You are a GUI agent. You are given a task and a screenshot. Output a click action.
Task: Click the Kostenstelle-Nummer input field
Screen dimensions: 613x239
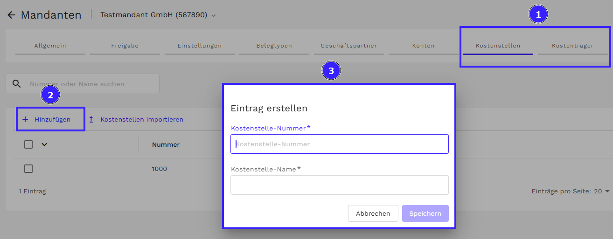coord(340,144)
